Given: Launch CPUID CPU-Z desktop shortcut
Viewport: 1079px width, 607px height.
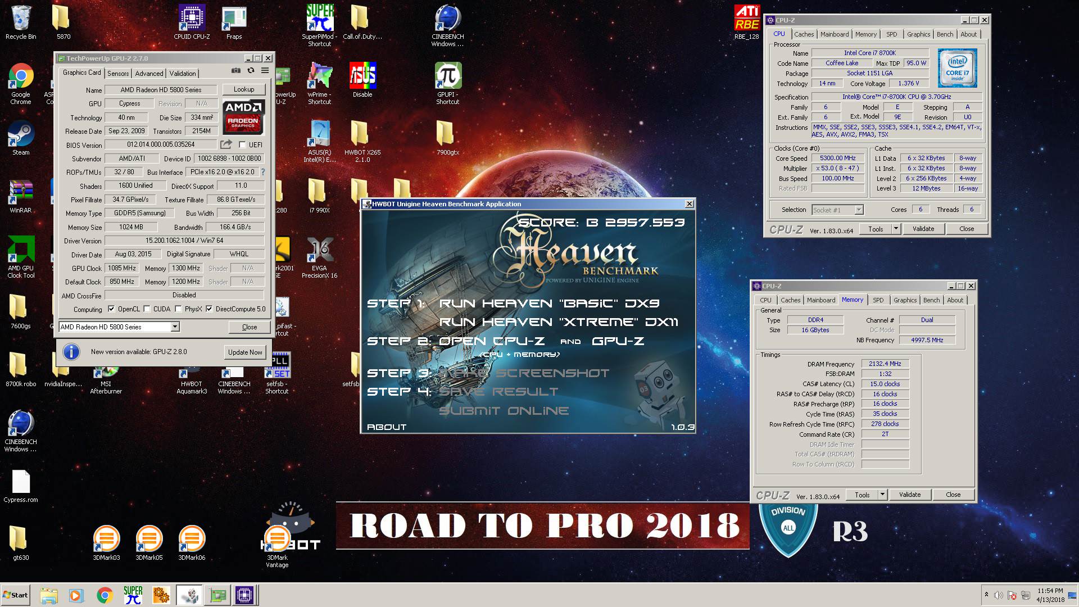Looking at the screenshot, I should coord(192,22).
